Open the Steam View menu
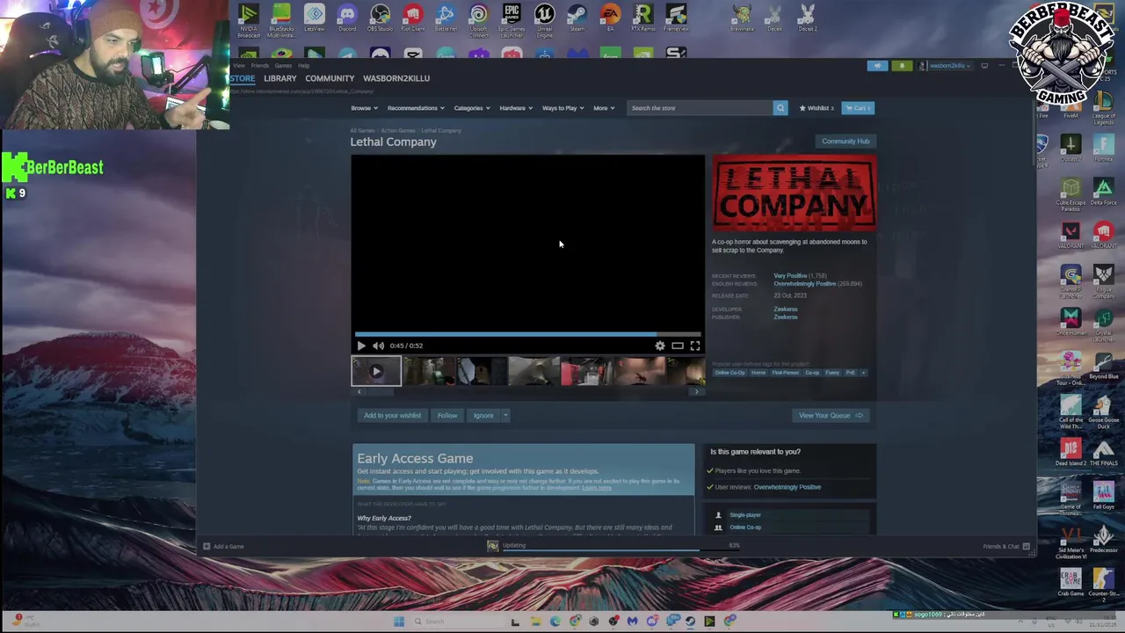 pyautogui.click(x=239, y=66)
